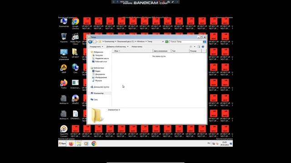Open the view options dropdown arrow
Image resolution: width=291 pixels, height=163 pixels.
point(195,47)
